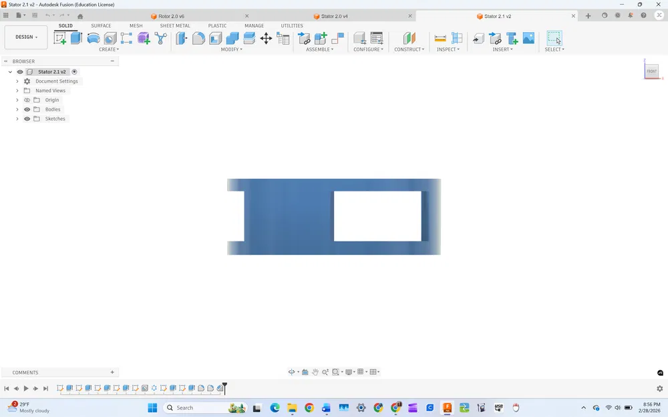This screenshot has height=417, width=668.
Task: Show the hidden Origin folder
Action: 27,100
